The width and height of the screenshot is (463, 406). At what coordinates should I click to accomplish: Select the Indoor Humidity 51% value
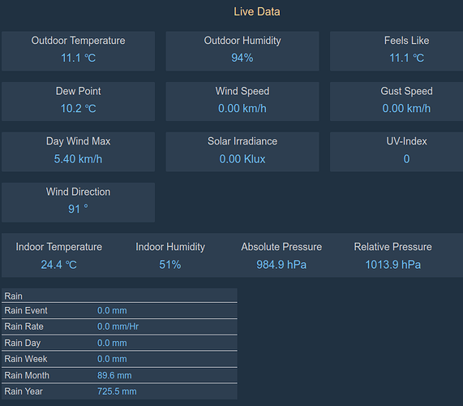pos(170,265)
